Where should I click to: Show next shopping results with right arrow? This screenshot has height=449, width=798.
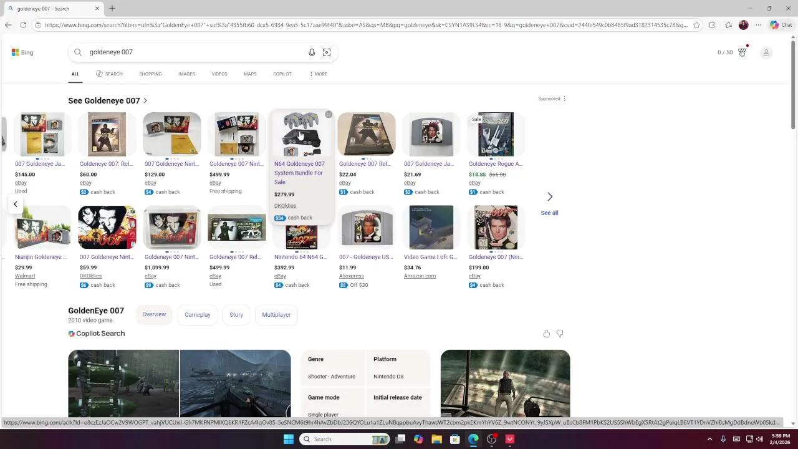pos(550,196)
